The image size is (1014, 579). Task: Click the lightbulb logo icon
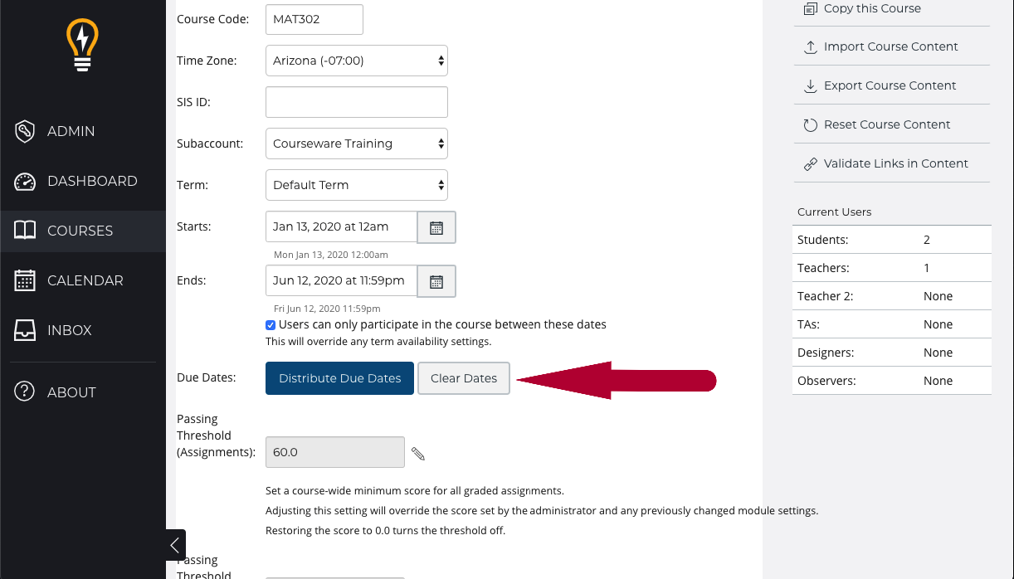pyautogui.click(x=82, y=46)
